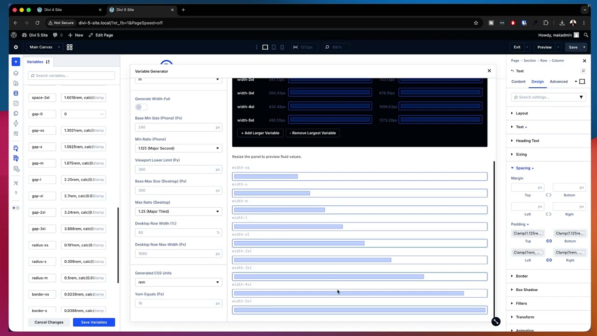Click New in the WordPress admin bar
This screenshot has height=336, width=597.
(76, 35)
